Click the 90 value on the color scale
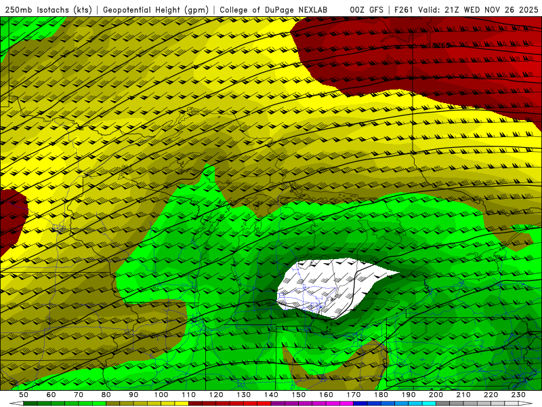 pos(133,395)
